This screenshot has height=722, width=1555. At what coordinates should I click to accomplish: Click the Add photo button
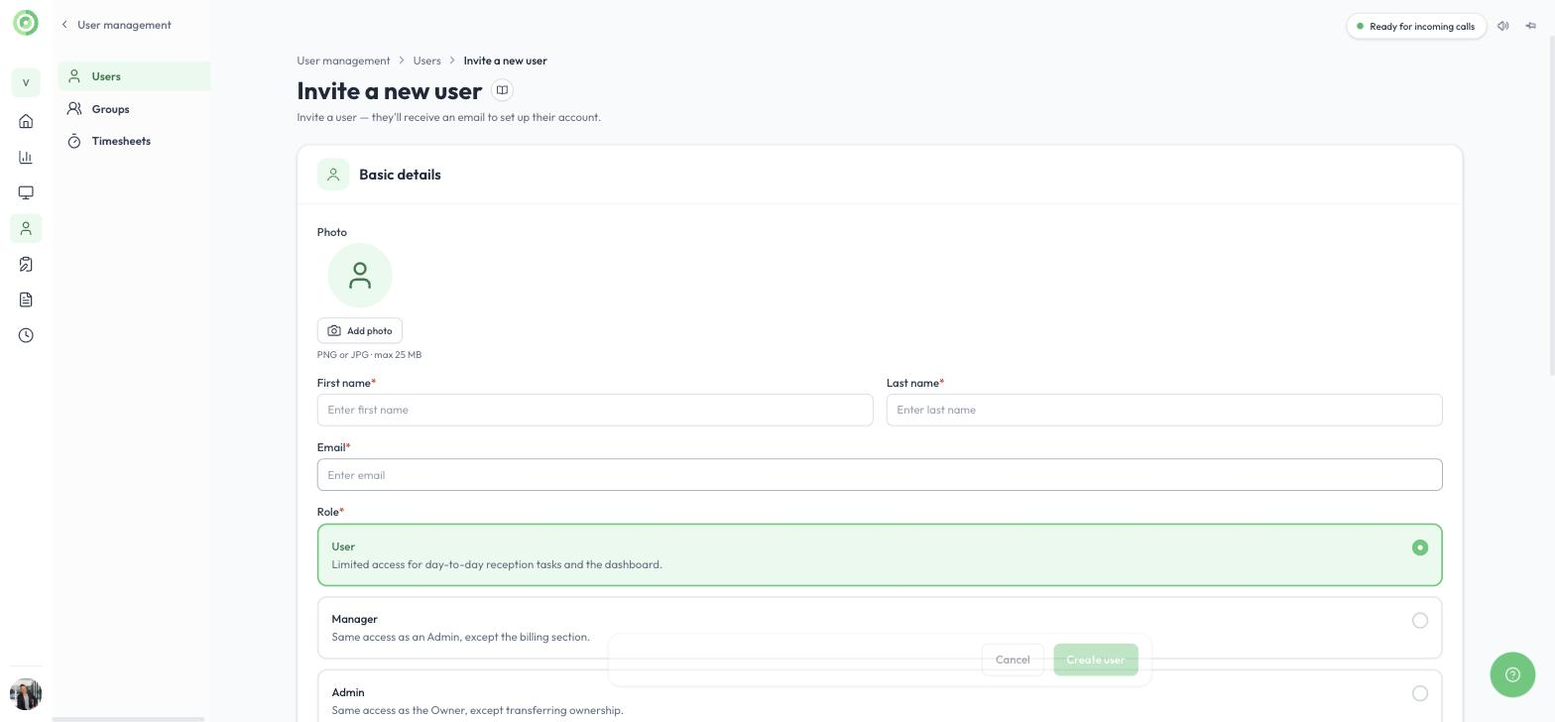click(360, 331)
